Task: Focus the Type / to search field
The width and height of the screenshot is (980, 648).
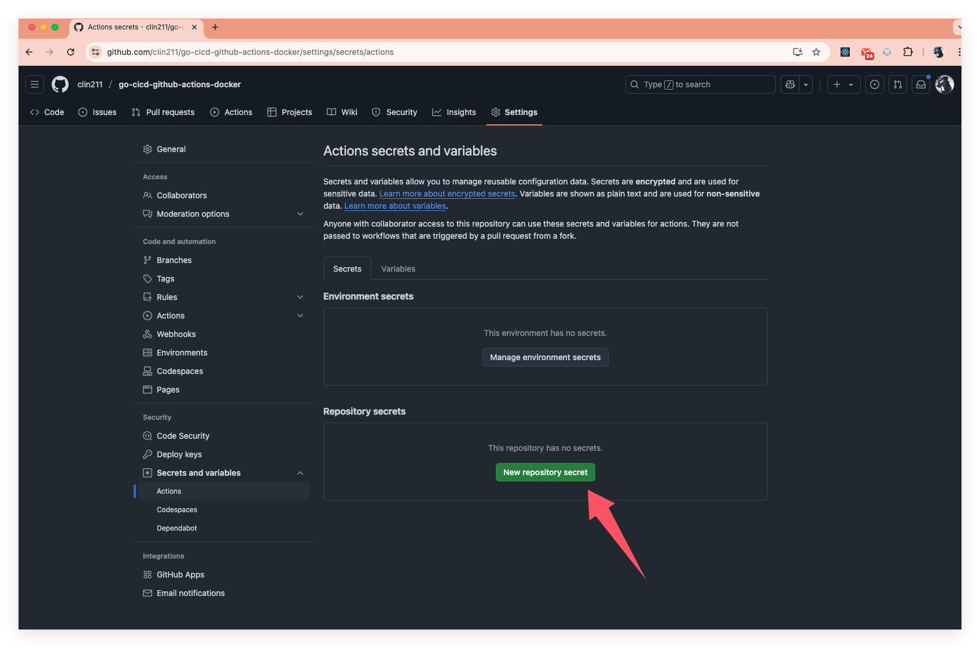Action: pos(700,84)
